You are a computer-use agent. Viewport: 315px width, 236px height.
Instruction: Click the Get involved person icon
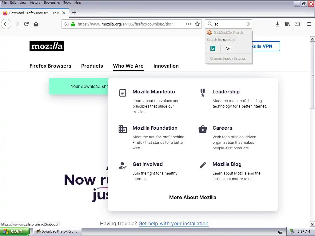click(122, 165)
